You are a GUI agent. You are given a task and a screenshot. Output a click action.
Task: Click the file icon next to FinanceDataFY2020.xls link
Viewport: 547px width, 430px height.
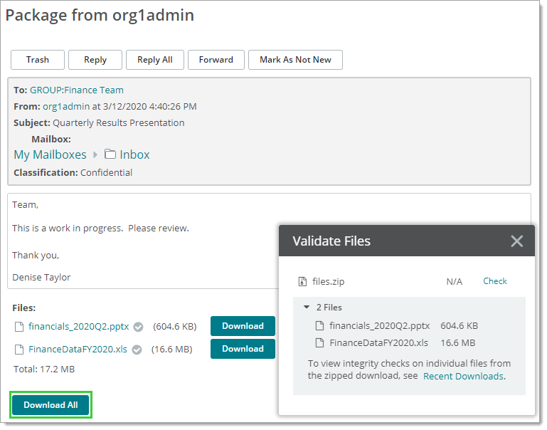pyautogui.click(x=19, y=350)
